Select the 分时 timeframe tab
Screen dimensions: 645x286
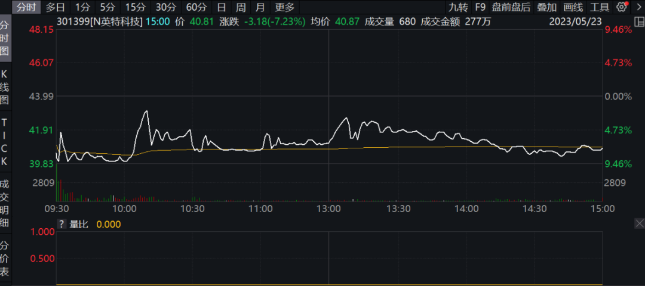point(26,7)
